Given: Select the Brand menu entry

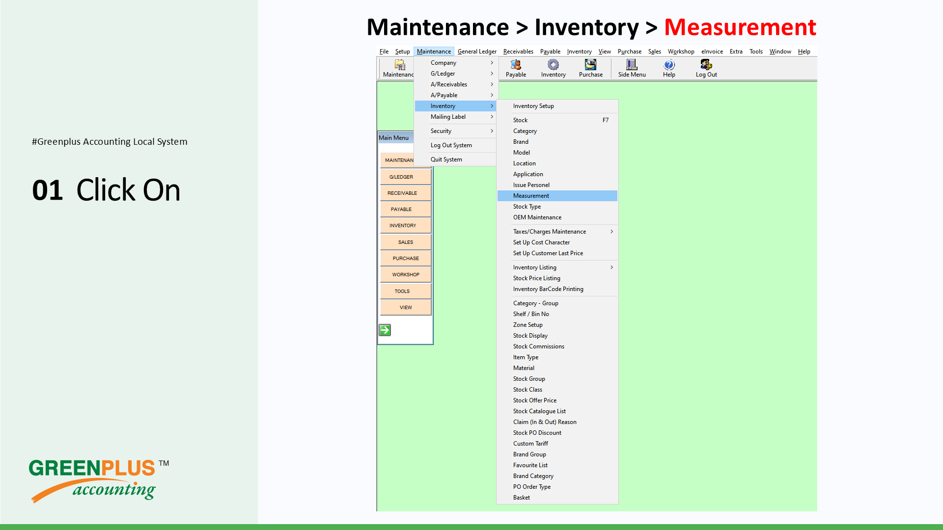Looking at the screenshot, I should point(557,142).
